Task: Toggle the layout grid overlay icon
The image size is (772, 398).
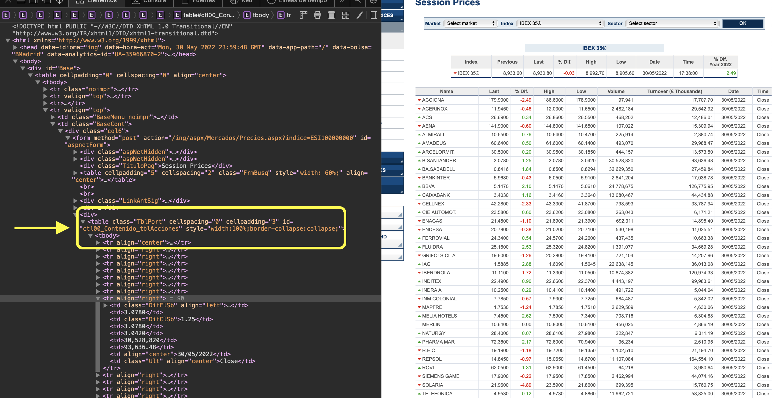Action: click(x=345, y=15)
